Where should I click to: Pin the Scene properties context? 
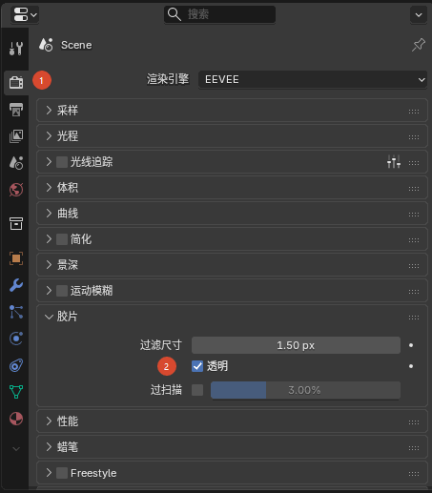pos(419,45)
